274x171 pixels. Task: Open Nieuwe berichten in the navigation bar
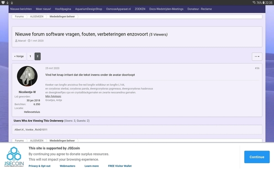pos(21,9)
